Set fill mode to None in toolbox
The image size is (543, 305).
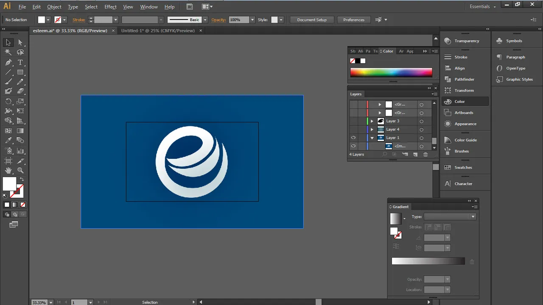coord(23,205)
